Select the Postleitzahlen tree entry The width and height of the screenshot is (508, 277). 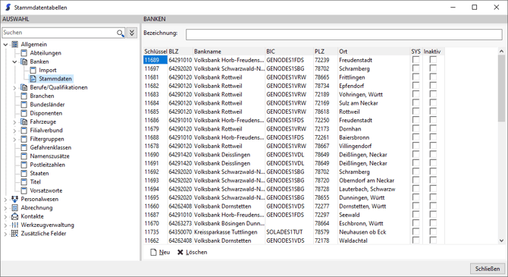pyautogui.click(x=47, y=165)
